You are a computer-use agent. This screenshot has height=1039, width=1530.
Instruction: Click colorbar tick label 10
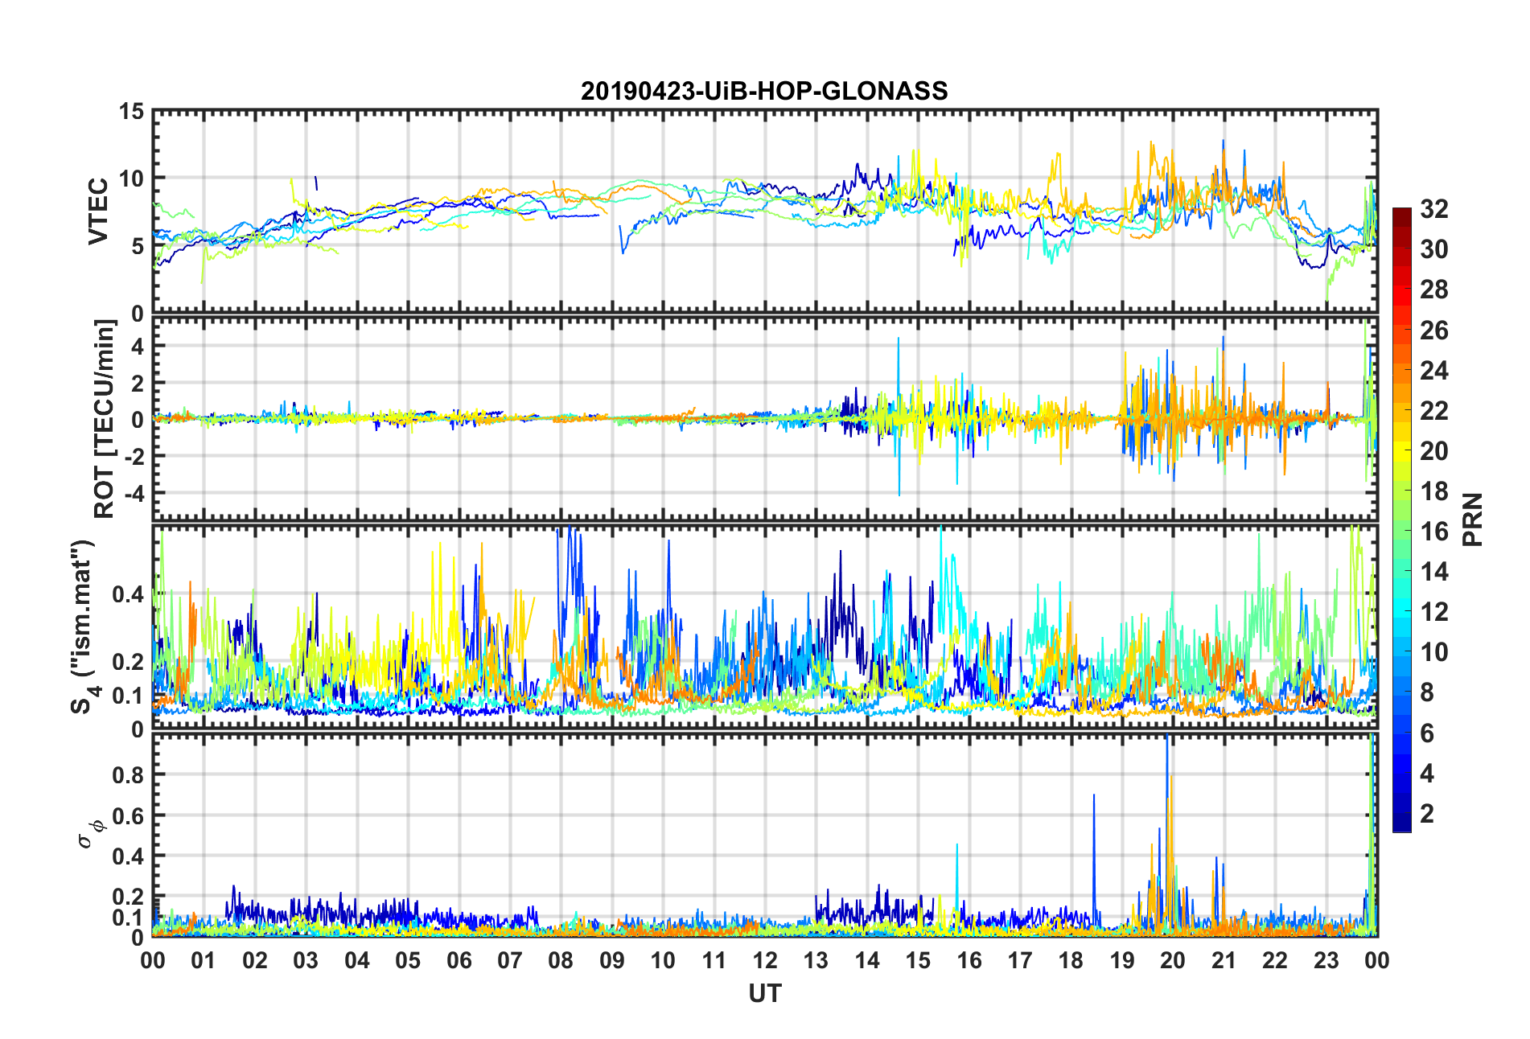coord(1433,652)
